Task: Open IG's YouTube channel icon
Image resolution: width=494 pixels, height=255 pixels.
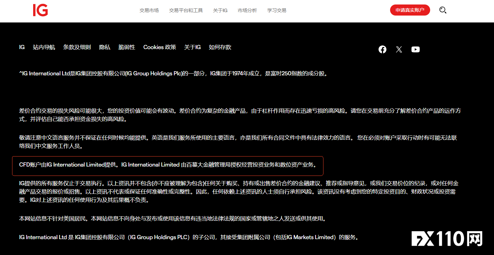Action: coord(415,49)
